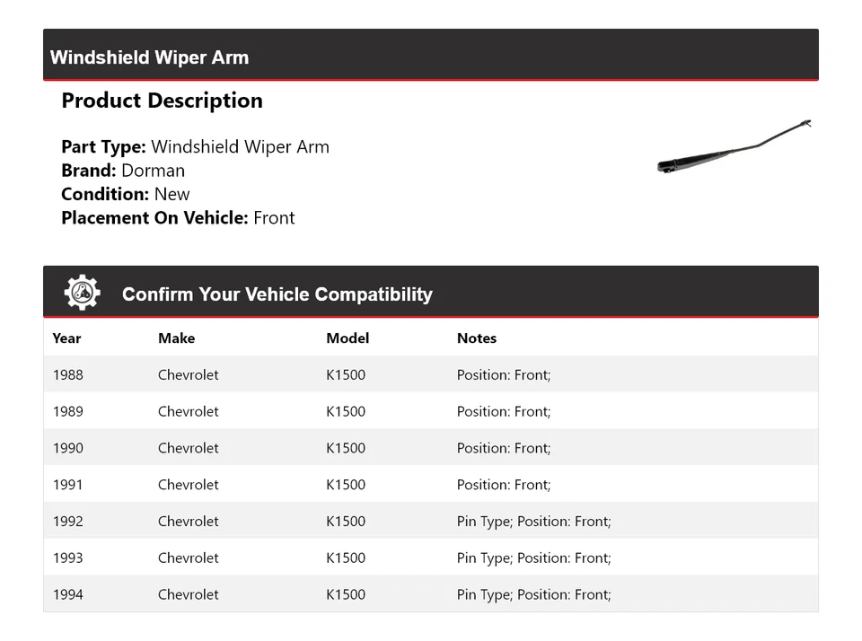Select the 1988 Chevrolet K1500 row
Image resolution: width=862 pixels, height=641 pixels.
[x=430, y=374]
